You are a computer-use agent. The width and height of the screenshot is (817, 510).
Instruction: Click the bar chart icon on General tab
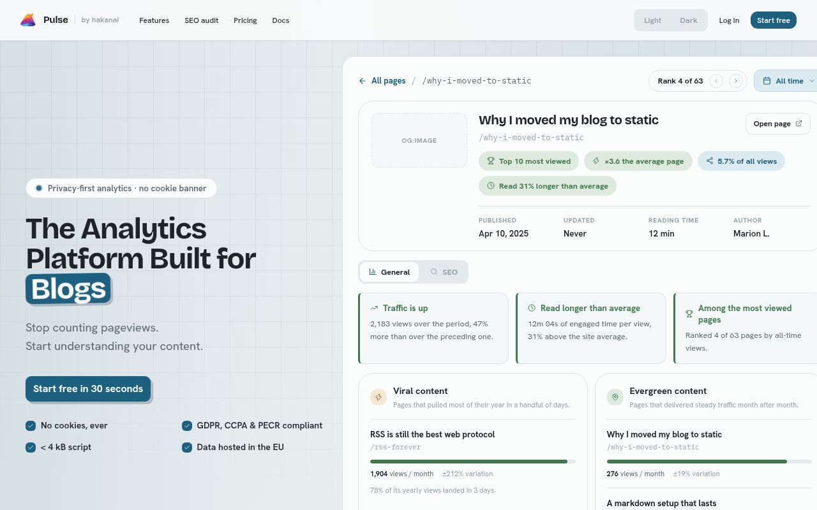point(373,272)
